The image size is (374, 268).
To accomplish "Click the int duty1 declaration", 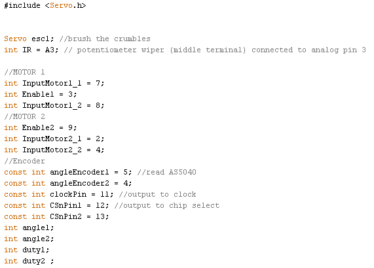I will click(27, 250).
